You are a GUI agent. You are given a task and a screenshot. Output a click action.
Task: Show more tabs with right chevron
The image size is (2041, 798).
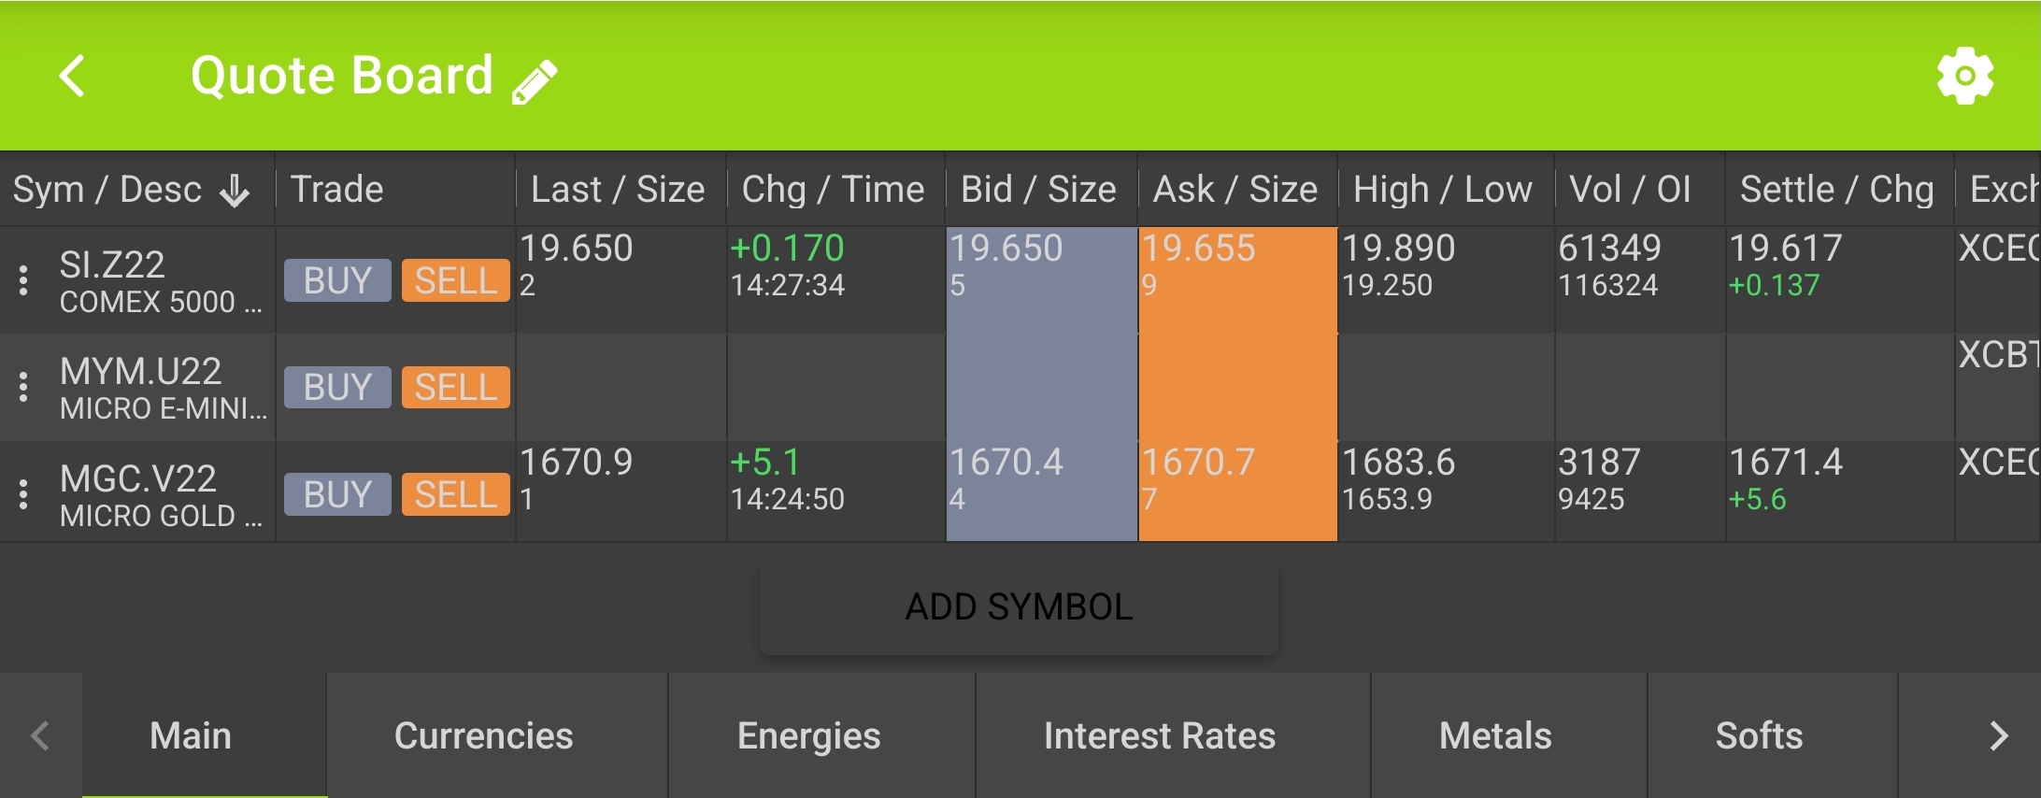(1998, 735)
